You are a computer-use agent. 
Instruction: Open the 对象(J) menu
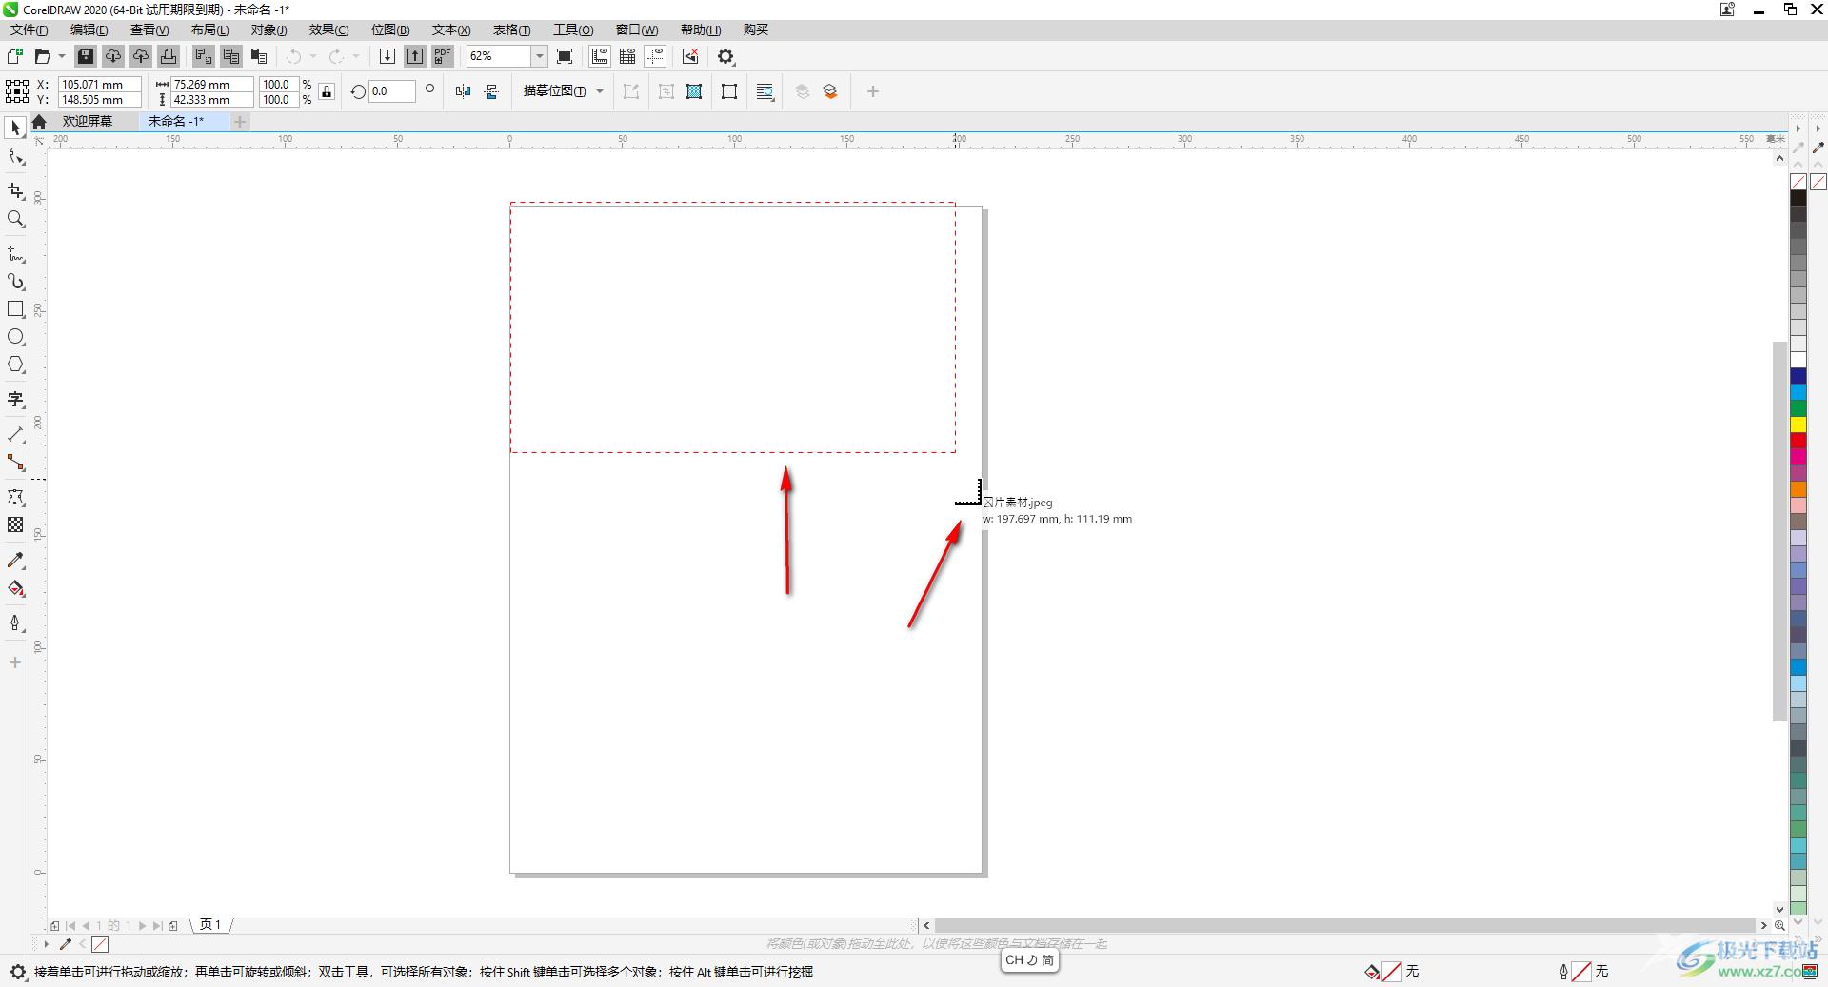pyautogui.click(x=268, y=30)
